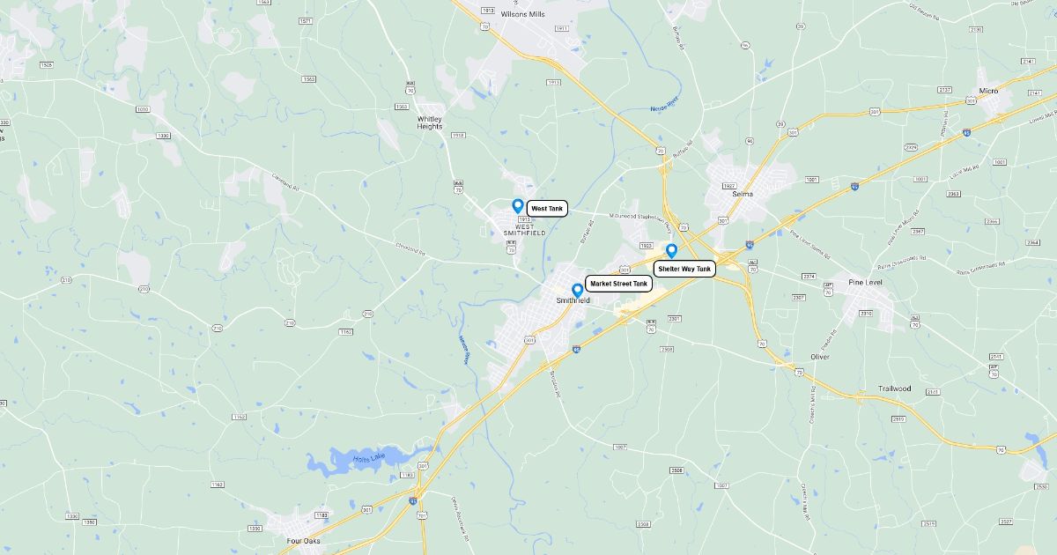This screenshot has width=1057, height=555.
Task: Select the Pine Level town label
Action: pos(865,282)
